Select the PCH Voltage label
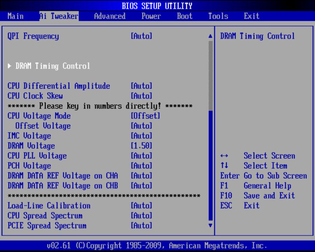This screenshot has width=315, height=252. point(29,166)
